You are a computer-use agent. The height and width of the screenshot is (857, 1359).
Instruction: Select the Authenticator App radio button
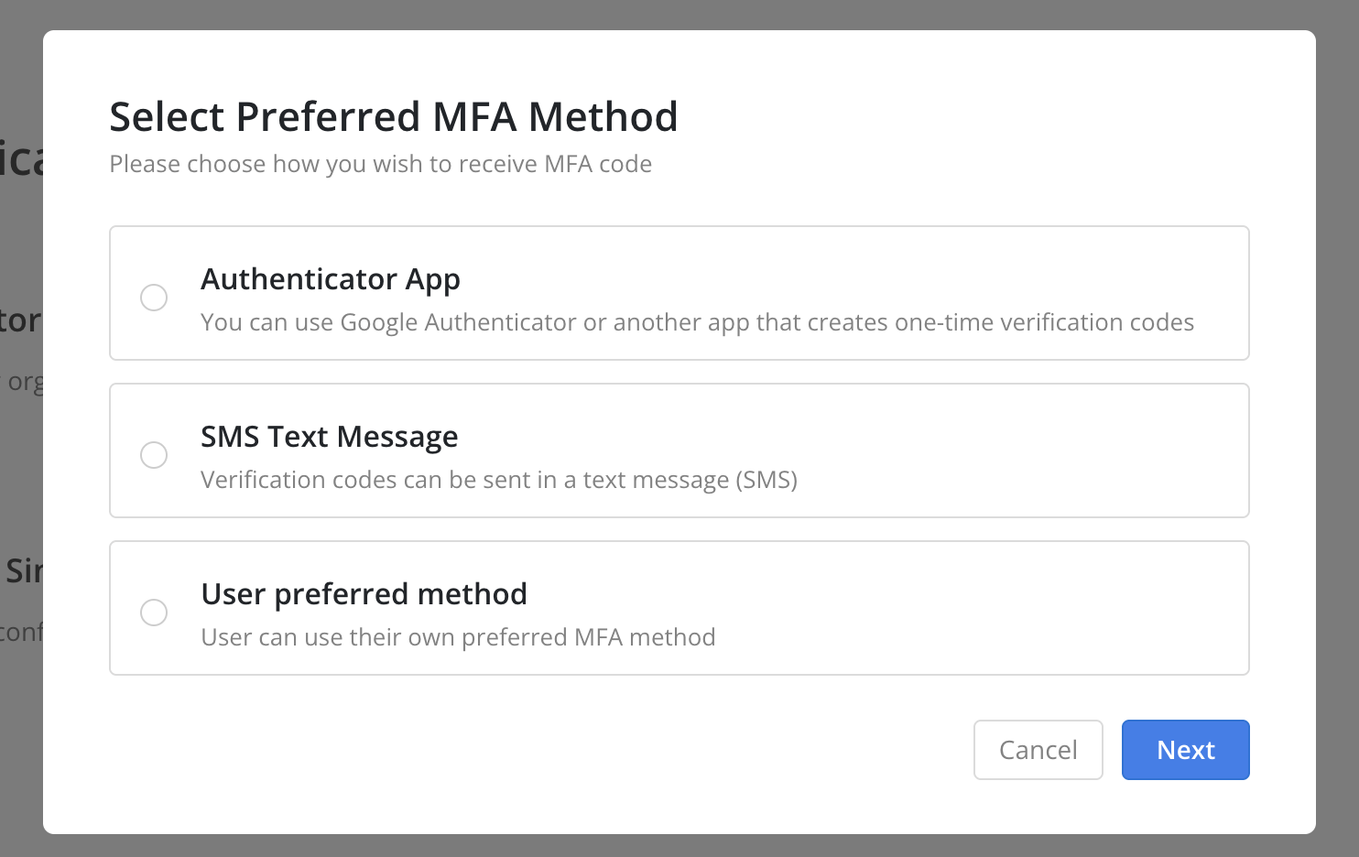click(x=154, y=298)
